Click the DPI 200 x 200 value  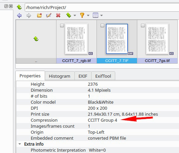tap(98, 108)
